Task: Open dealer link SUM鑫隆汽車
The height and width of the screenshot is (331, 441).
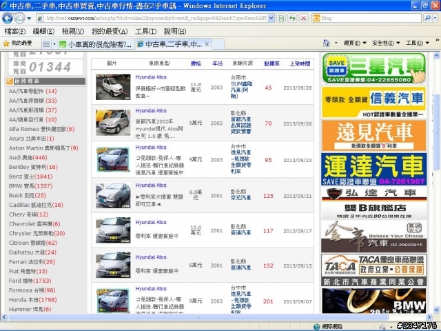Action: click(241, 90)
